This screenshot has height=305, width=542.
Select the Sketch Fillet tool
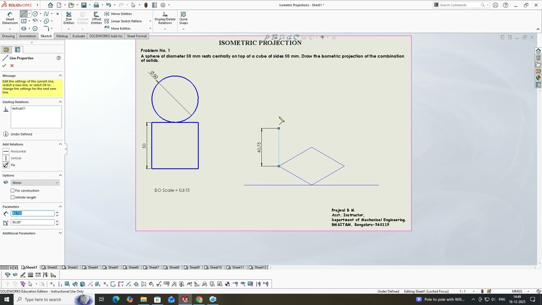tap(46, 28)
